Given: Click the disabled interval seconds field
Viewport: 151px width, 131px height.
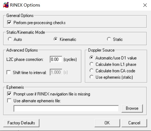Looking at the screenshot, I should (x=56, y=72).
